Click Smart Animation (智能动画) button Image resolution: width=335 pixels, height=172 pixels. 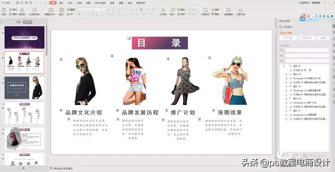point(307,38)
